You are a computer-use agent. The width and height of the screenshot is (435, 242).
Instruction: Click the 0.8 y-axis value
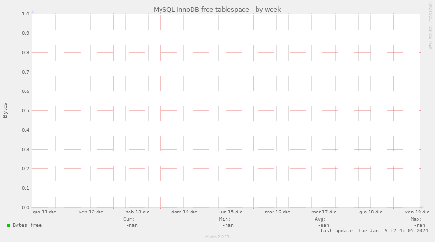pos(26,53)
